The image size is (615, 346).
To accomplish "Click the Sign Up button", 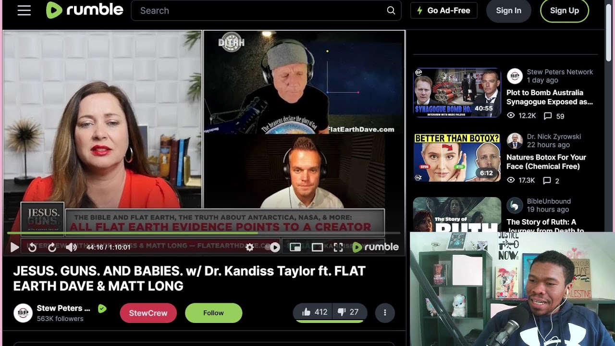I will [x=565, y=11].
